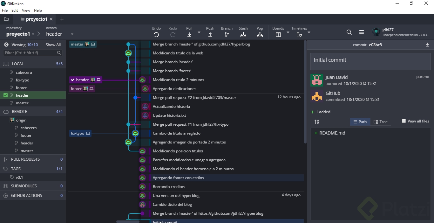Pop the stash using Pop icon

(260, 35)
